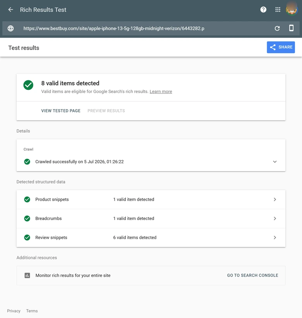Click the Rich Results Test title

click(43, 10)
